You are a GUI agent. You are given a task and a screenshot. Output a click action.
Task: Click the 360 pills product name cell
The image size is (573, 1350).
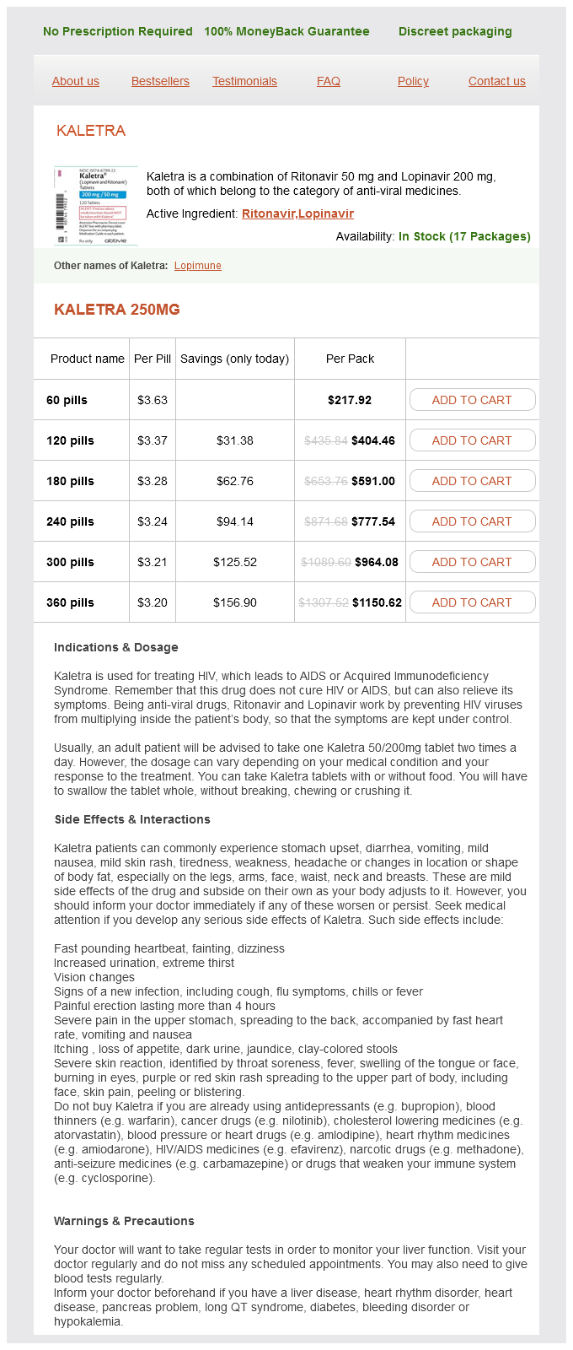click(x=71, y=602)
